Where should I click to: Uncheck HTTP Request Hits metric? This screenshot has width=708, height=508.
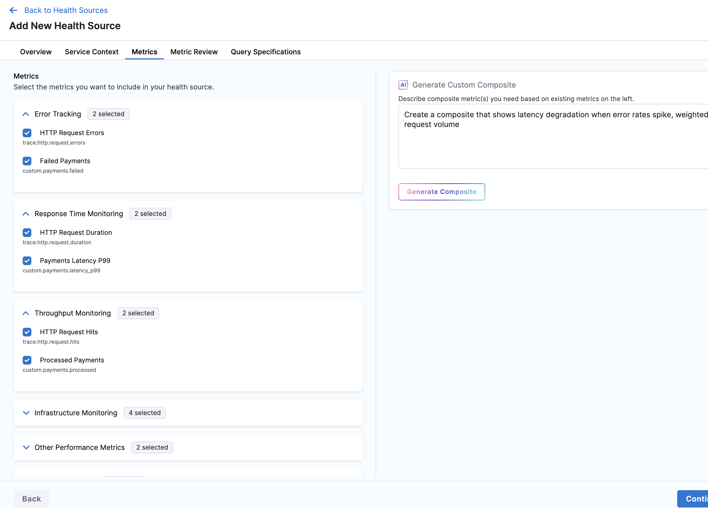27,332
